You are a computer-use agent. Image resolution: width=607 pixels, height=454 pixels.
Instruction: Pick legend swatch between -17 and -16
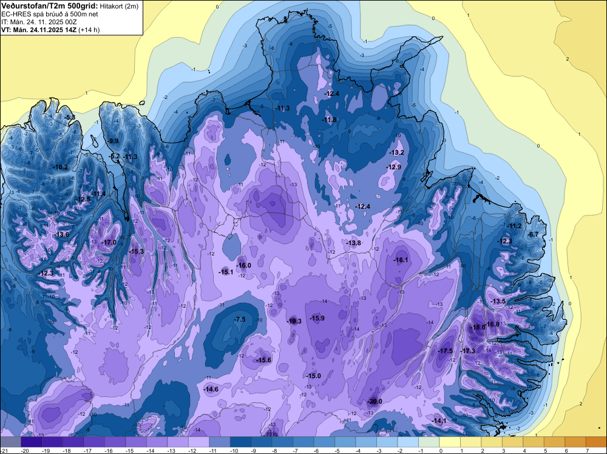94,442
